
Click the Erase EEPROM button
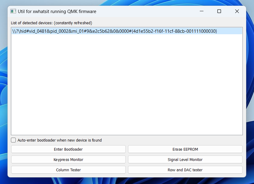pyautogui.click(x=185, y=149)
